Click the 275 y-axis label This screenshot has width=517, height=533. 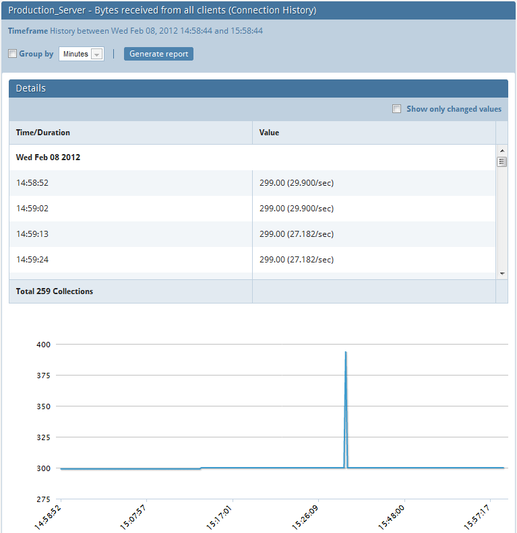click(44, 499)
